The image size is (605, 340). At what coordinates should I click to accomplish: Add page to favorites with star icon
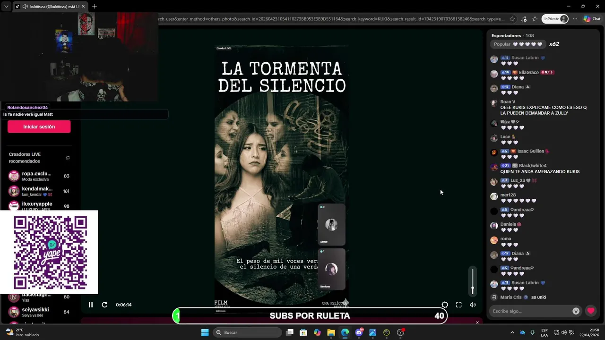512,19
